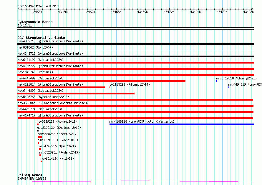Select the black bar under nsv4339713
This screenshot has width=262, height=185.
pyautogui.click(x=135, y=44)
